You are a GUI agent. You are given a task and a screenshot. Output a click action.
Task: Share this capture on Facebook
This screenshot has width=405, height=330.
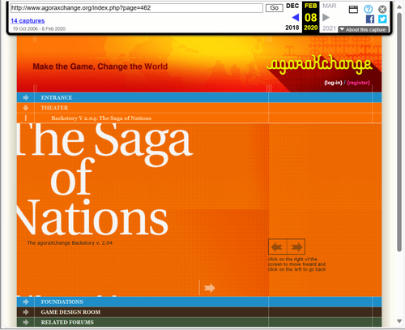(370, 19)
